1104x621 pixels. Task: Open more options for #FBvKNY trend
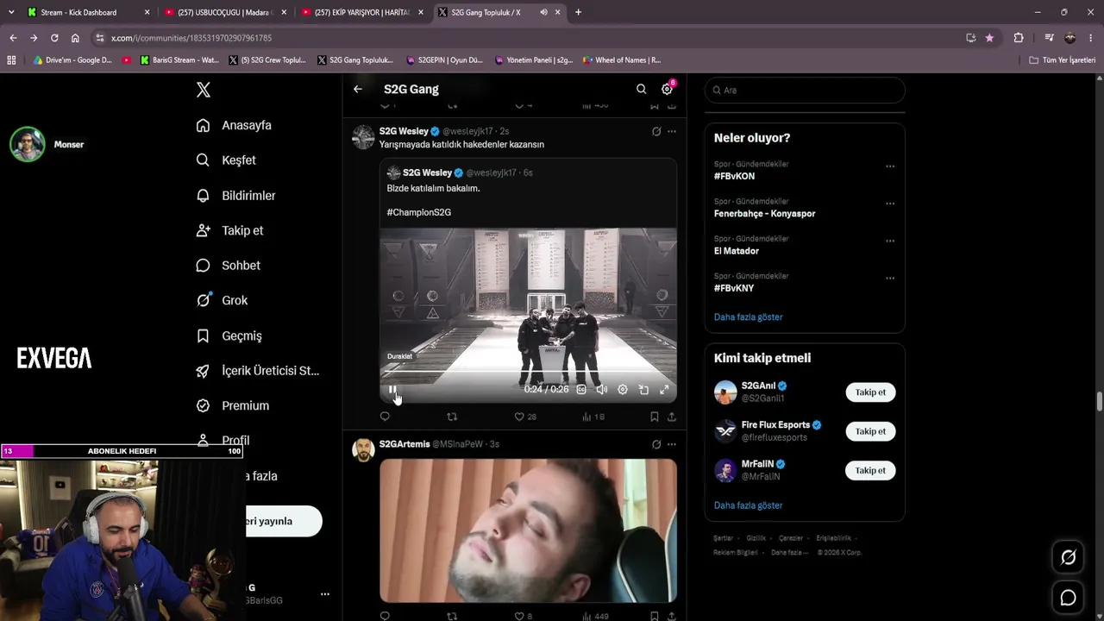(x=890, y=279)
